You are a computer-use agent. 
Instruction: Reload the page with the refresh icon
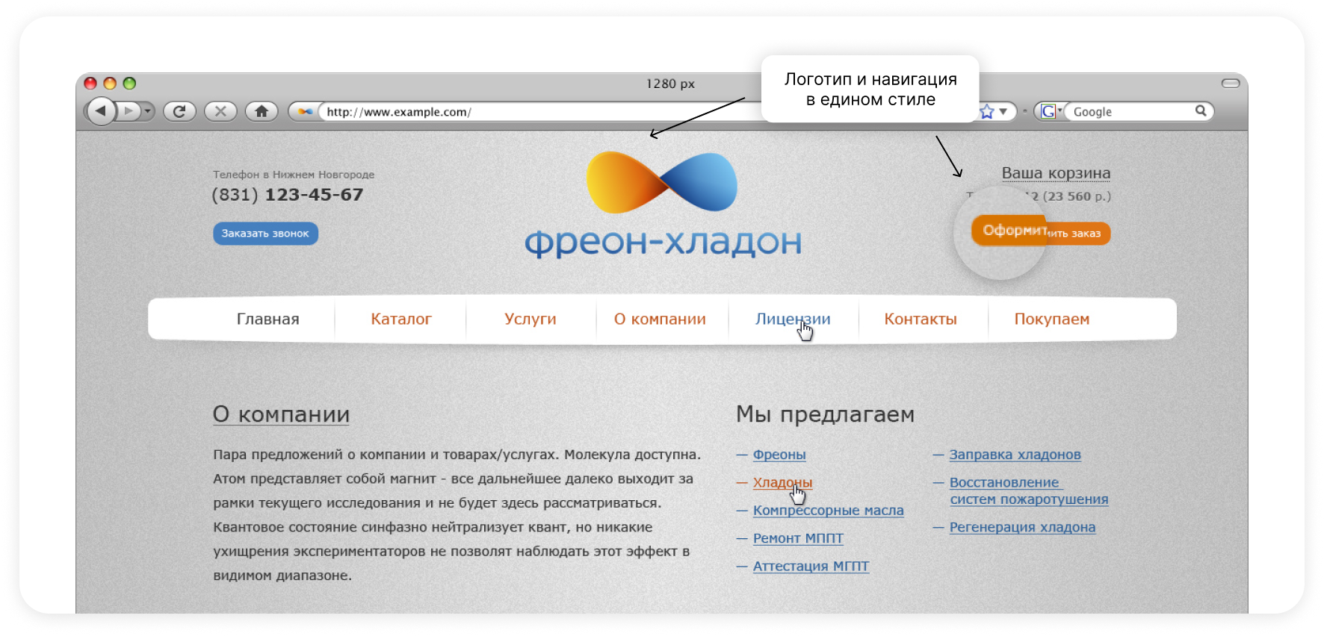coord(179,111)
